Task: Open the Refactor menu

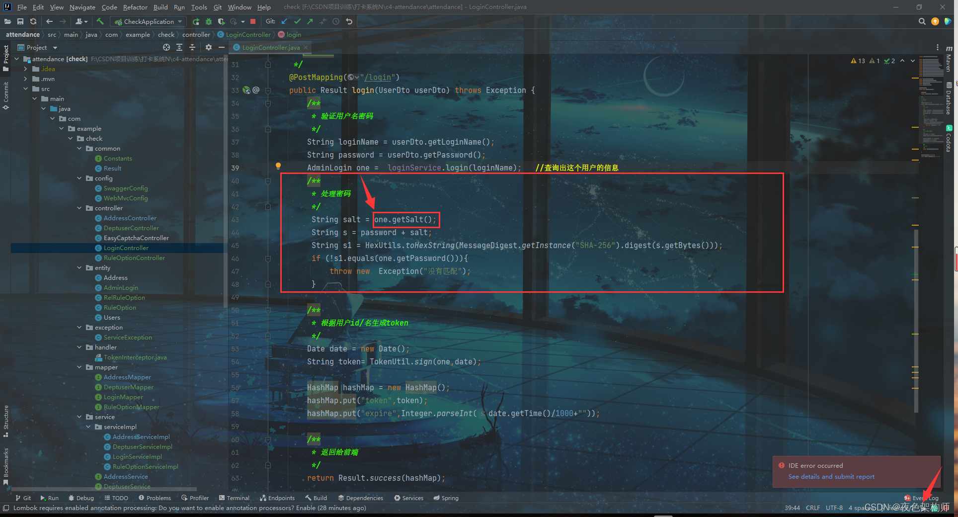Action: 135,7
